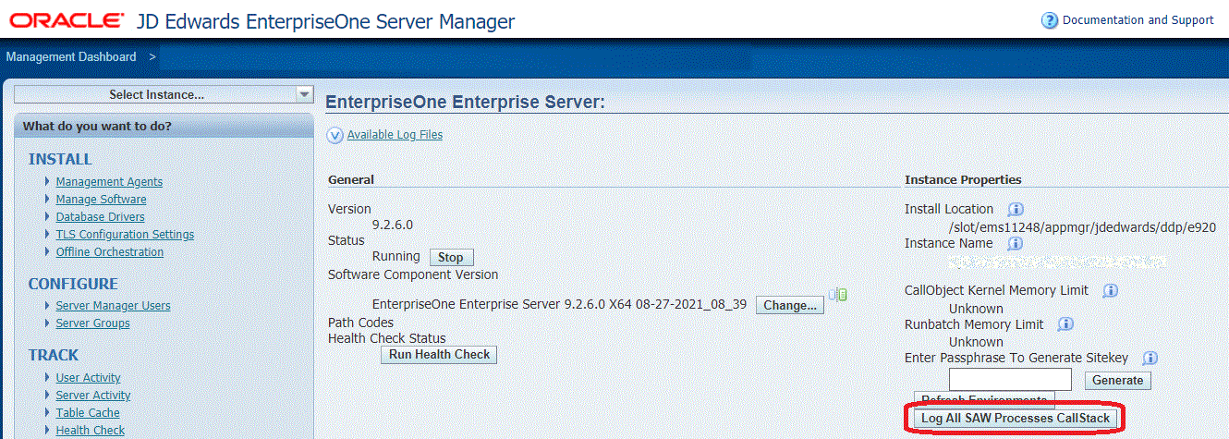Viewport: 1229px width, 439px height.
Task: Click the Run Health Check button
Action: click(x=439, y=355)
